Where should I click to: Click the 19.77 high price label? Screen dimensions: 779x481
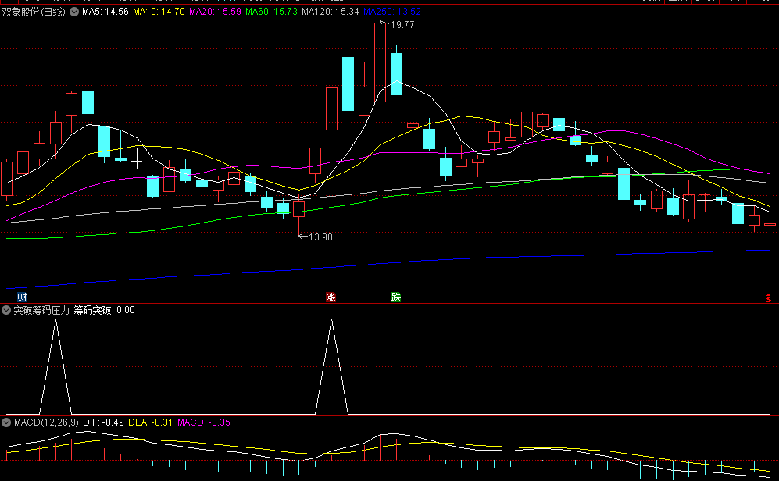(402, 25)
